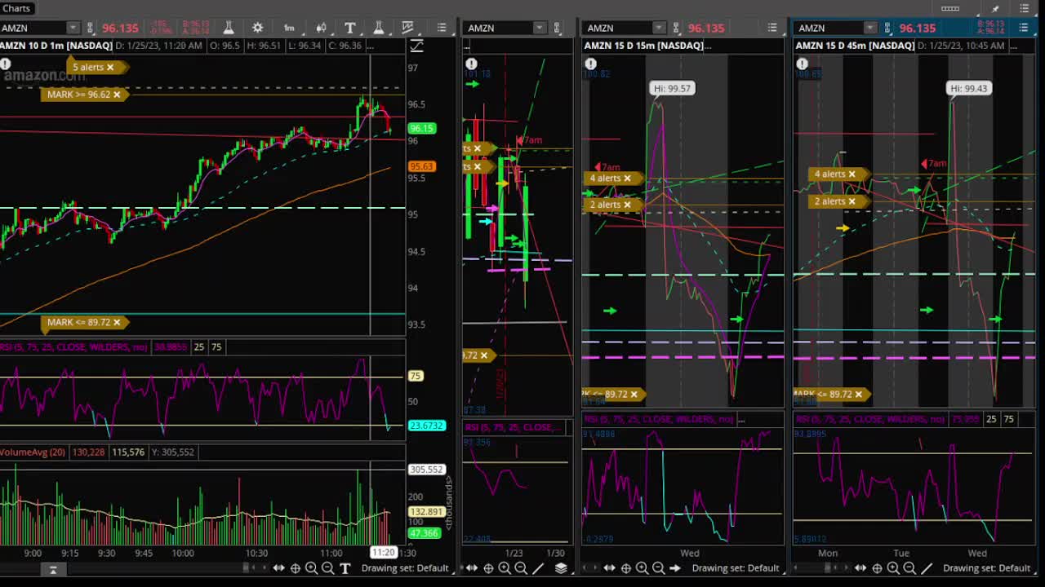Select the text drawing tool in top toolbar
This screenshot has width=1045, height=587.
point(350,28)
